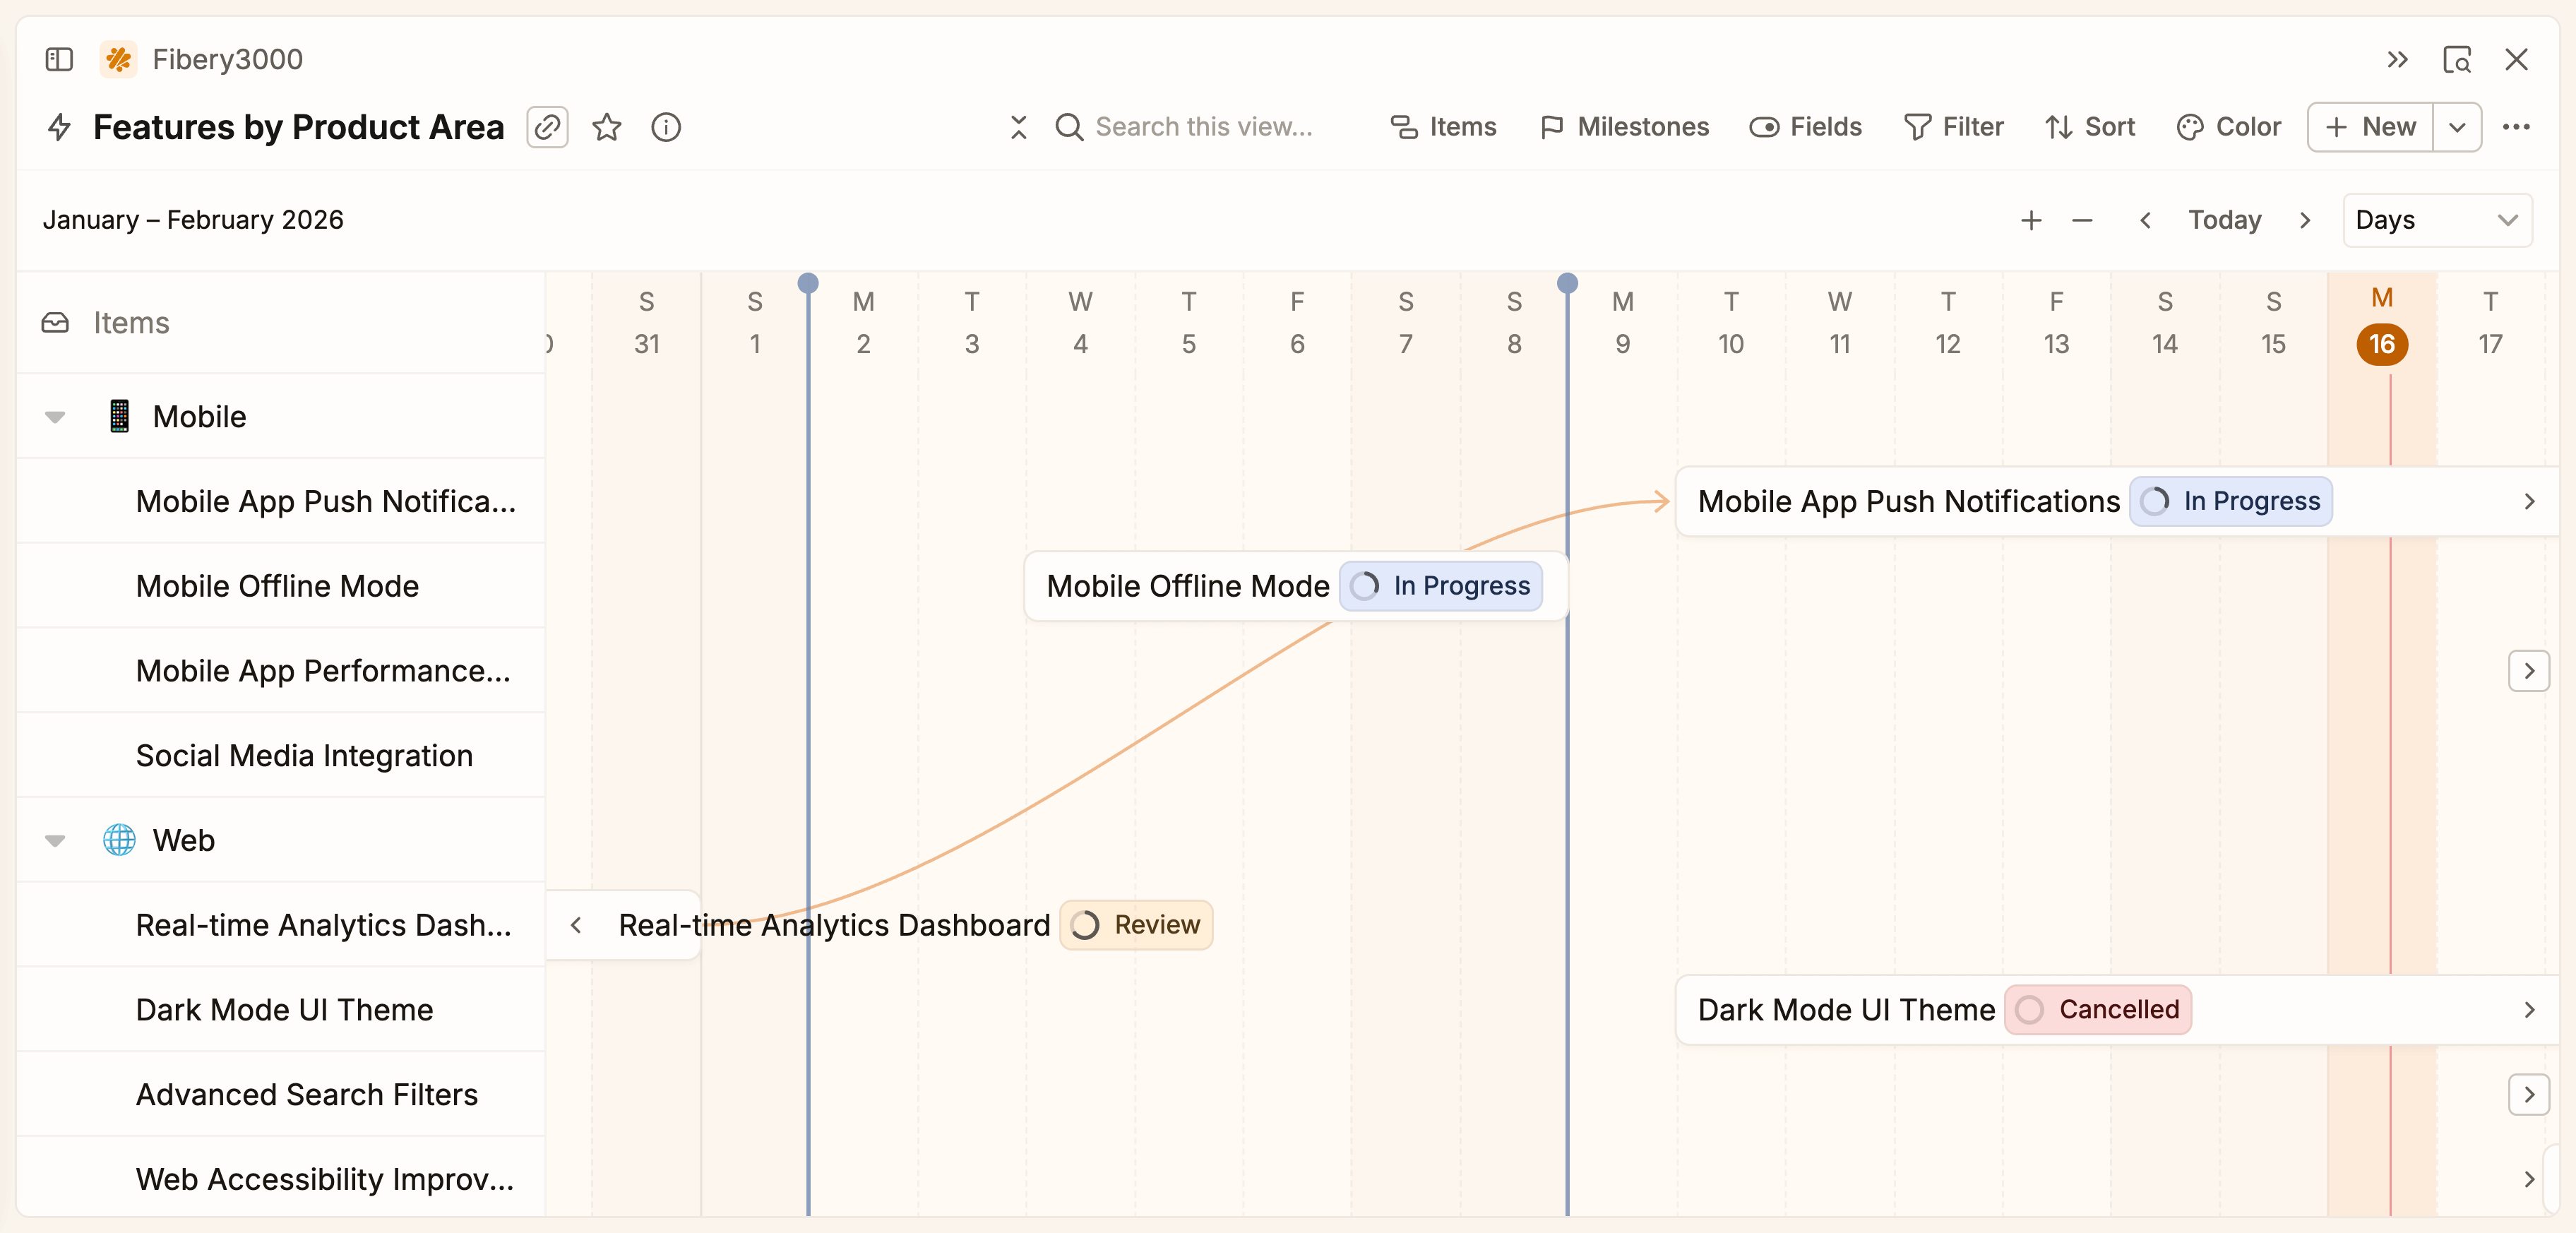
Task: Collapse the Web product area group
Action: coord(55,840)
